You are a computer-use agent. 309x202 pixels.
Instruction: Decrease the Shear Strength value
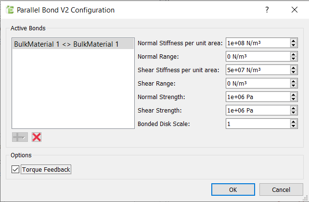[293, 113]
